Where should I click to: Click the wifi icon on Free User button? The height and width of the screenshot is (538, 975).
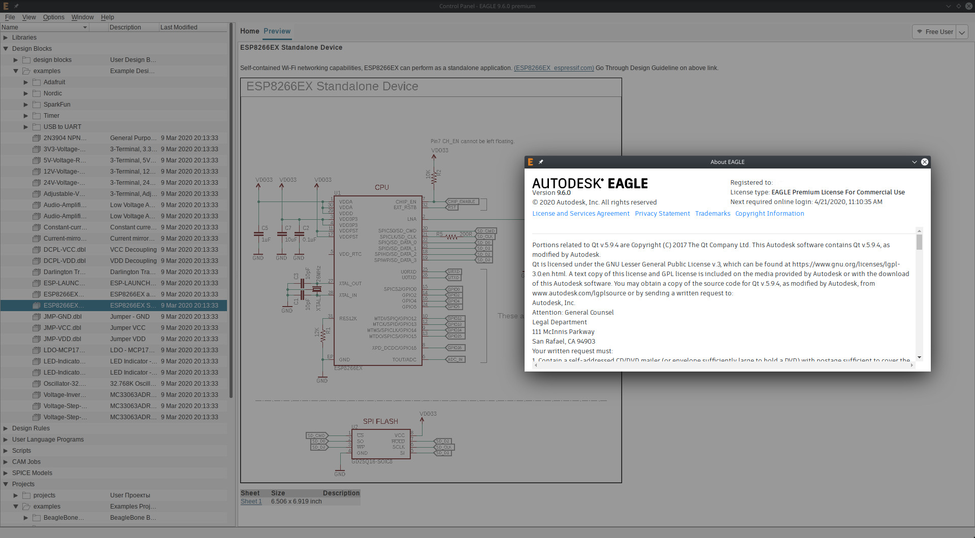(x=920, y=31)
